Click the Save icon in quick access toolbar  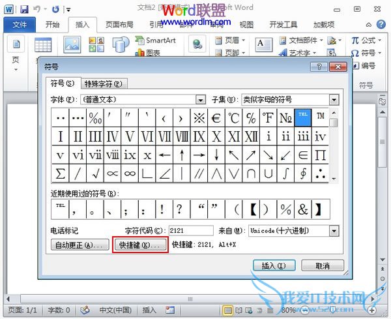click(24, 10)
